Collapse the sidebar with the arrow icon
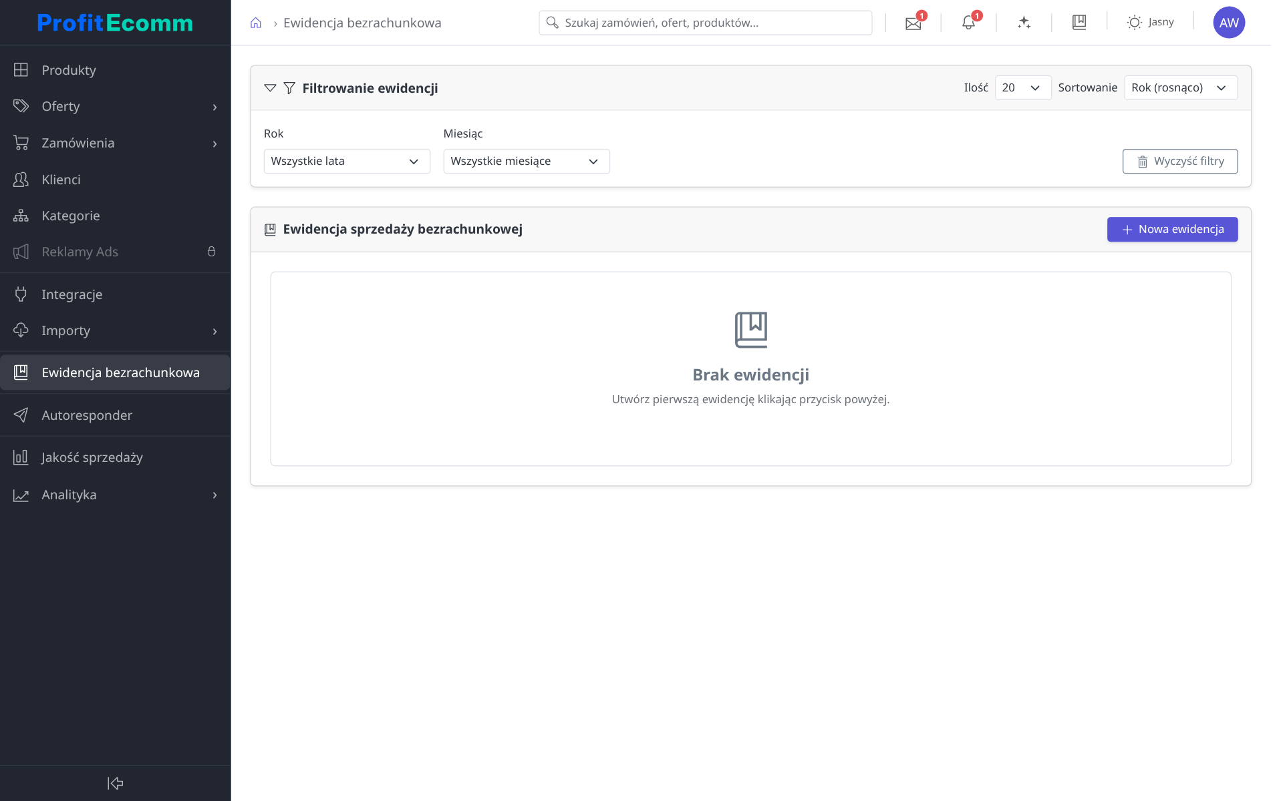This screenshot has width=1283, height=801. pyautogui.click(x=115, y=783)
